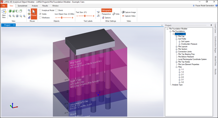Open the Load Cases side tab
This screenshot has height=118, width=218.
[215, 28]
